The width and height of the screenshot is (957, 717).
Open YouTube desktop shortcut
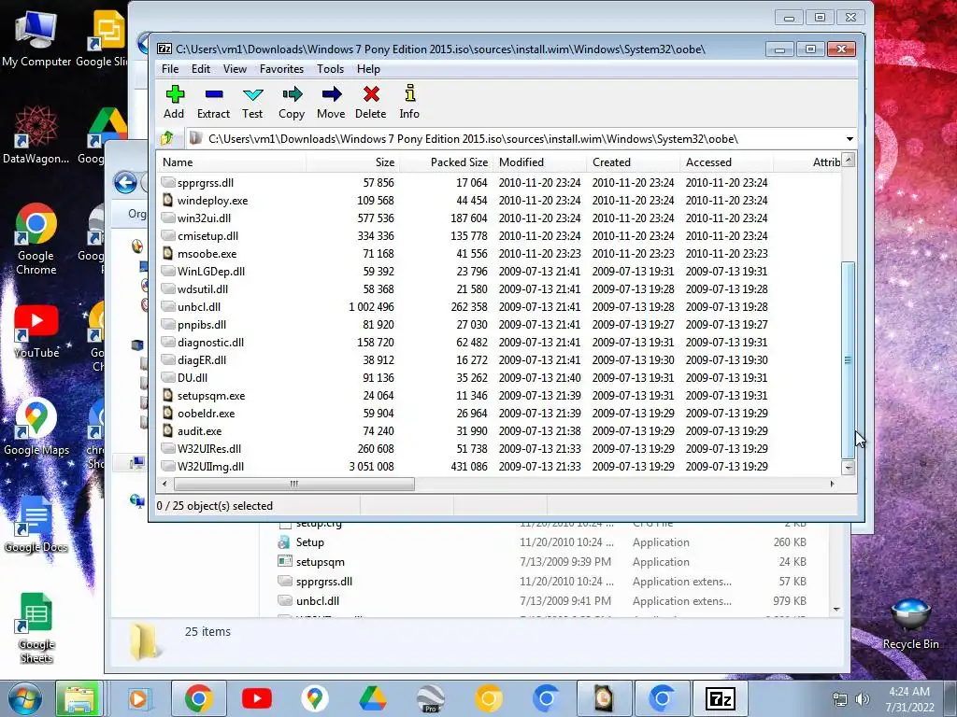tap(36, 331)
